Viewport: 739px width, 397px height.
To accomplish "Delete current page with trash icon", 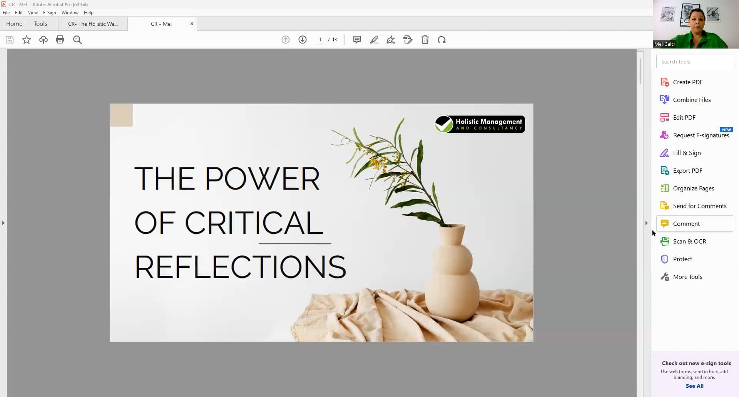I will coord(425,39).
